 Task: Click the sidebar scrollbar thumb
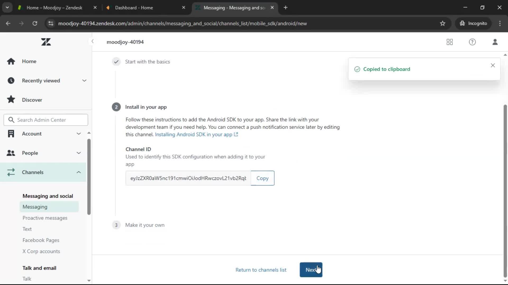89,177
